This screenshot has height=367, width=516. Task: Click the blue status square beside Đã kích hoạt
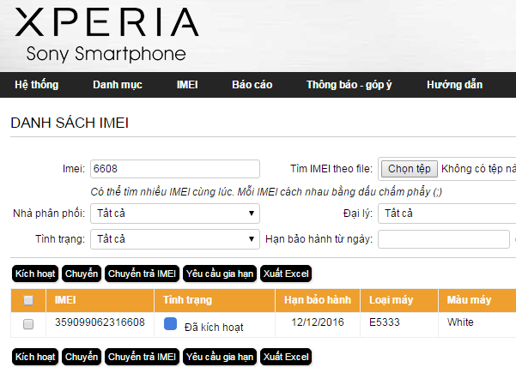[170, 323]
